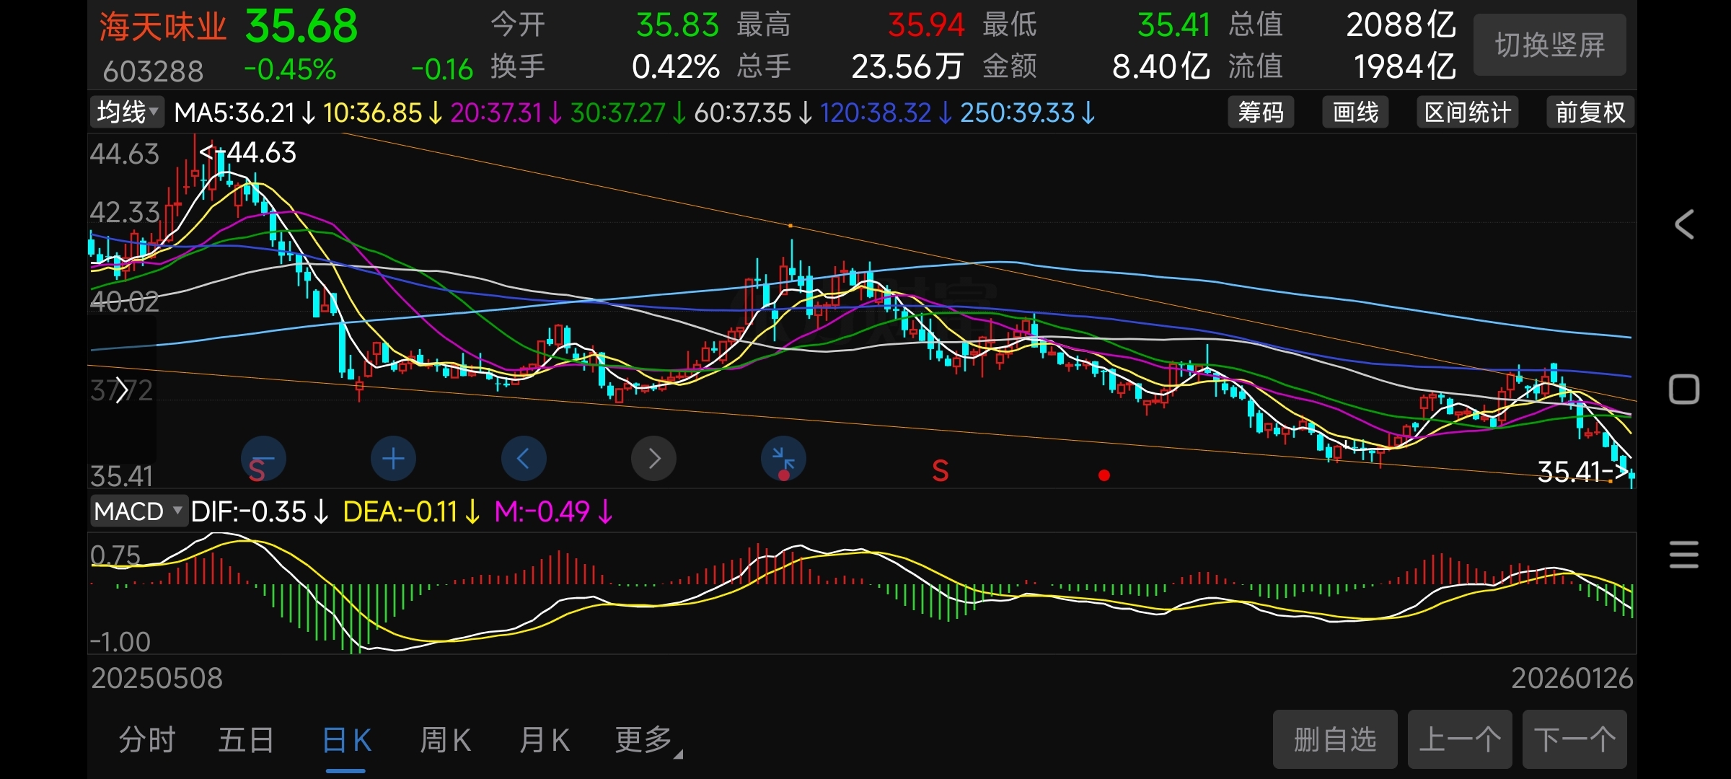The height and width of the screenshot is (779, 1731).
Task: Switch to the 分时 tab
Action: (147, 740)
